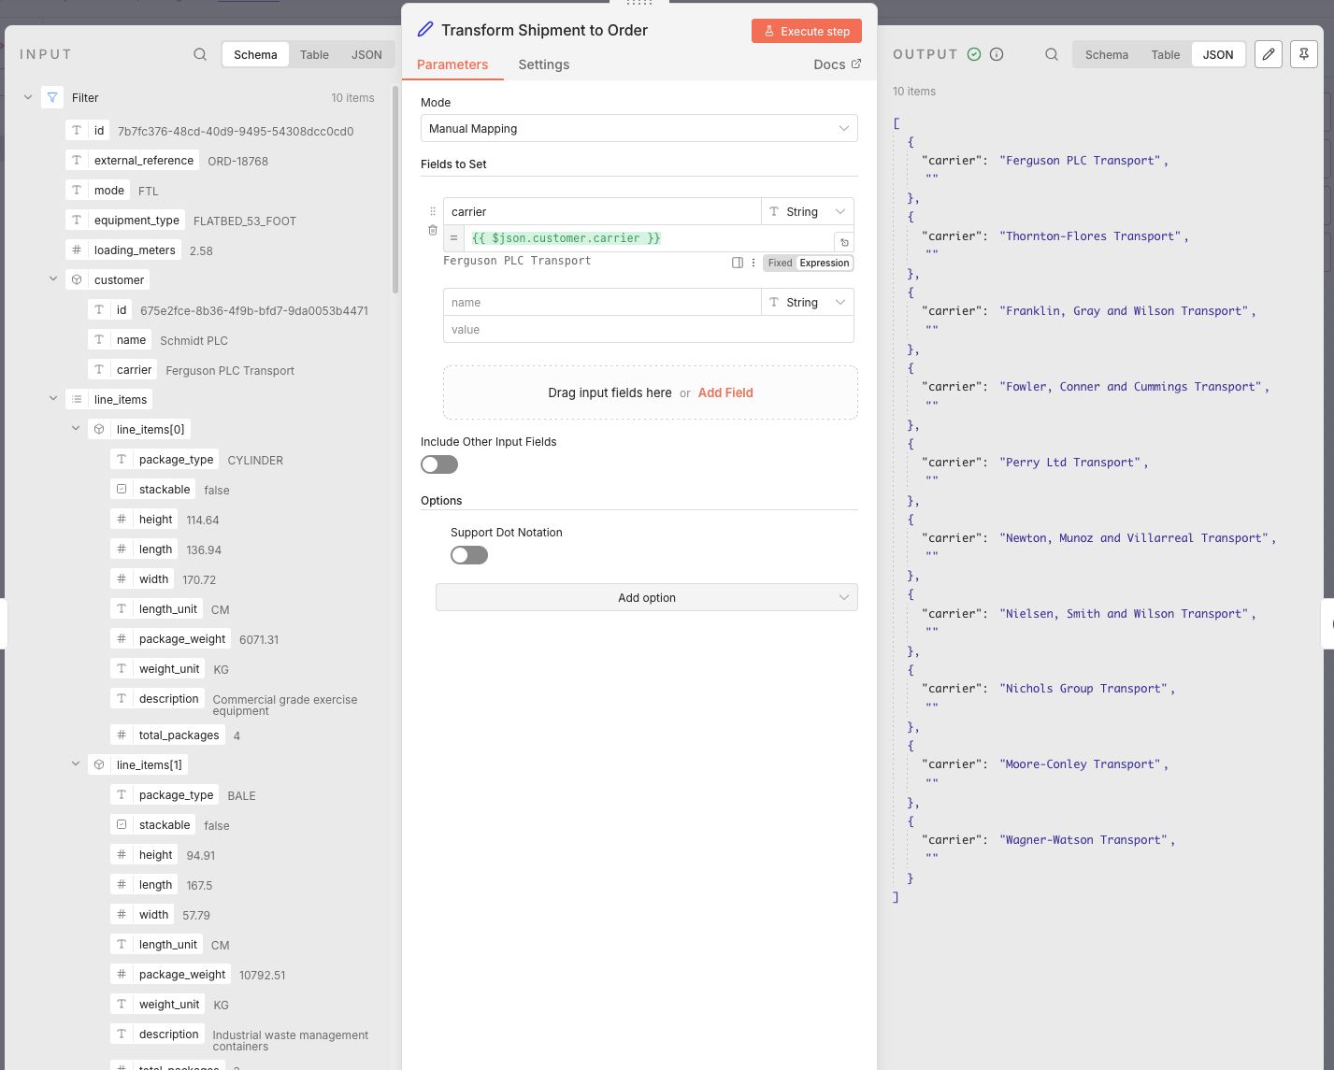Image resolution: width=1334 pixels, height=1070 pixels.
Task: Click the Execute step button
Action: pyautogui.click(x=806, y=31)
